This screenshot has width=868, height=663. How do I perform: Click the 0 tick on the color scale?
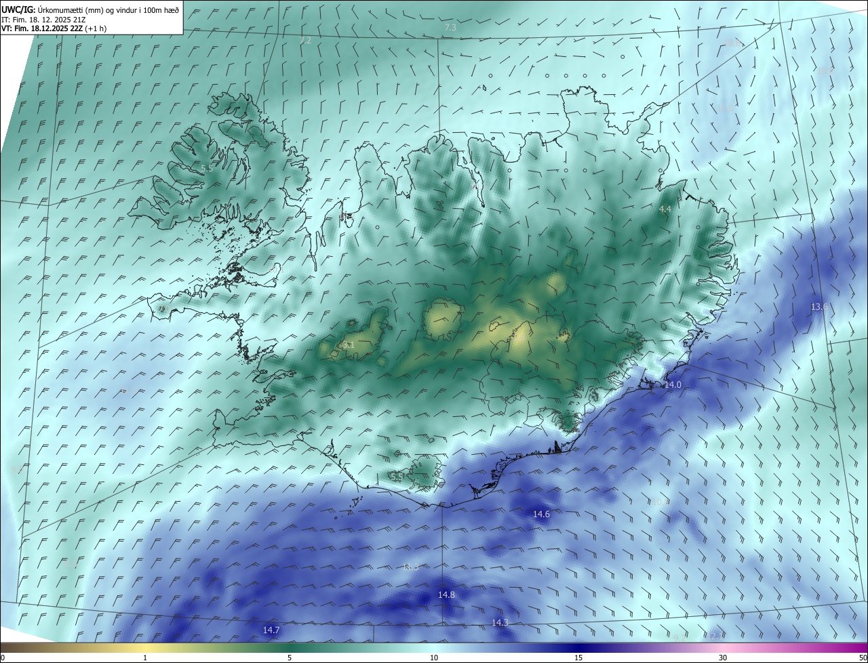coord(3,658)
